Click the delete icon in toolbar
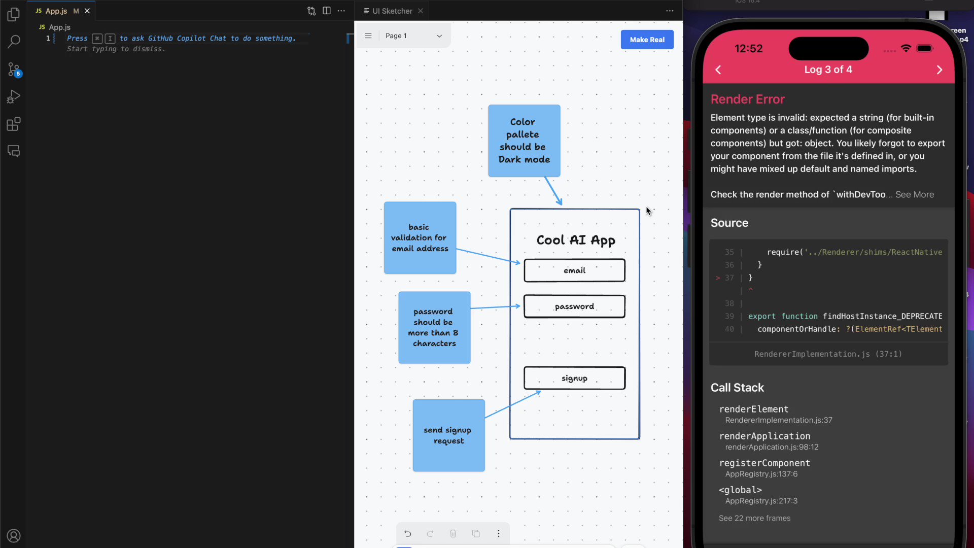 (453, 533)
